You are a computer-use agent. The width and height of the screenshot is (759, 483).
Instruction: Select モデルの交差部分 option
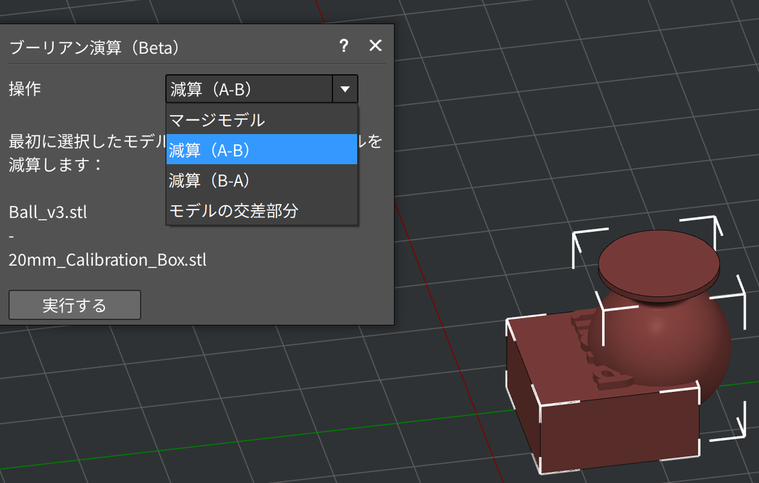[x=262, y=210]
